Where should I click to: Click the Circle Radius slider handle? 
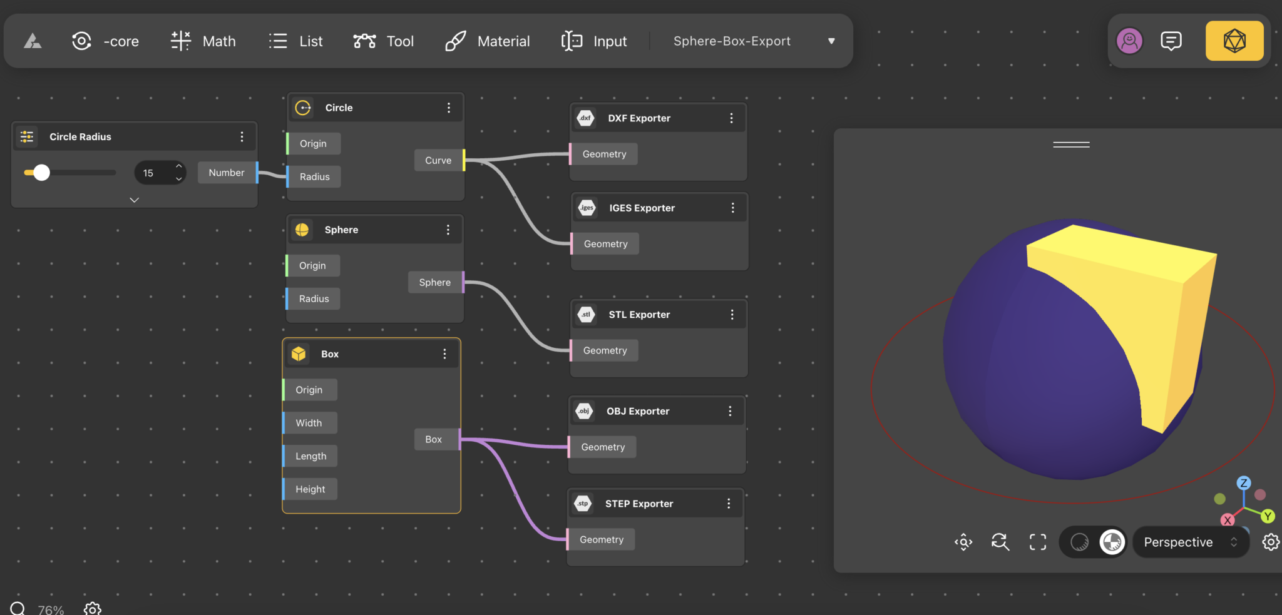click(42, 173)
